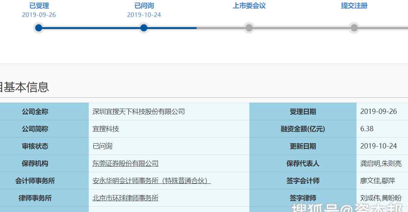Click the 签字会计师 header cell
This screenshot has width=408, height=212.
(303, 180)
